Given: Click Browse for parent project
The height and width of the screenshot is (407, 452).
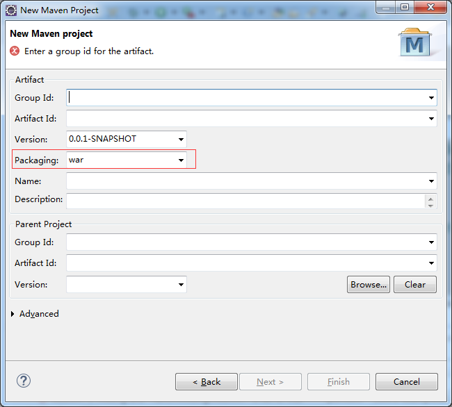Looking at the screenshot, I should (x=369, y=284).
